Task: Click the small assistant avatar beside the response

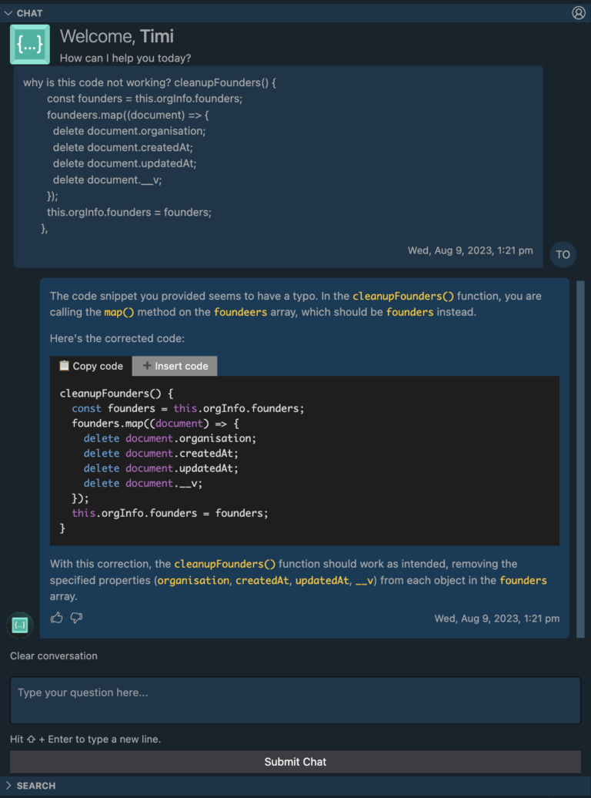Action: 20,625
